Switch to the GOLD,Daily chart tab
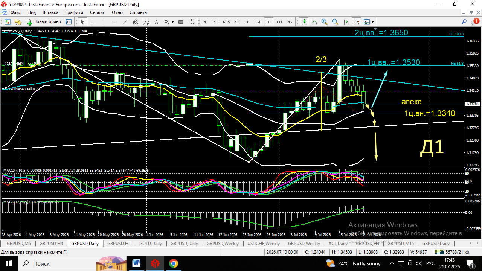 [x=150, y=243]
